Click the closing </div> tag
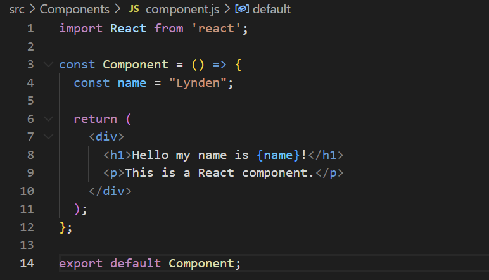Screen dimensions: 489x280 pos(110,191)
